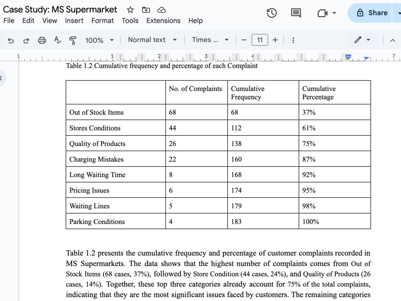
Task: Open the View menu
Action: point(50,21)
